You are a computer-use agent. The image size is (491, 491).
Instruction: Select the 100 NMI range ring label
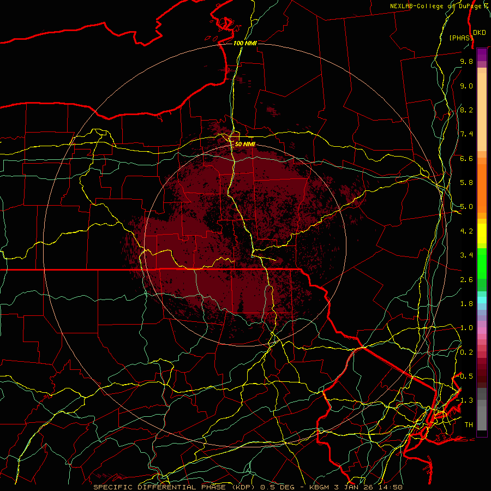click(x=245, y=43)
